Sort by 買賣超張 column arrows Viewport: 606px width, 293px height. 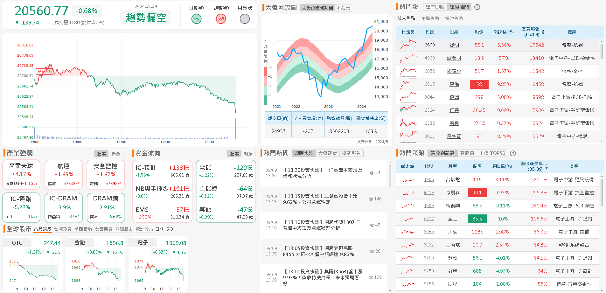click(x=543, y=32)
